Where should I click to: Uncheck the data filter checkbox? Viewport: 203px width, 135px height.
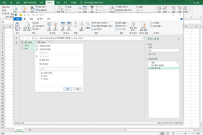pyautogui.click(x=42, y=76)
